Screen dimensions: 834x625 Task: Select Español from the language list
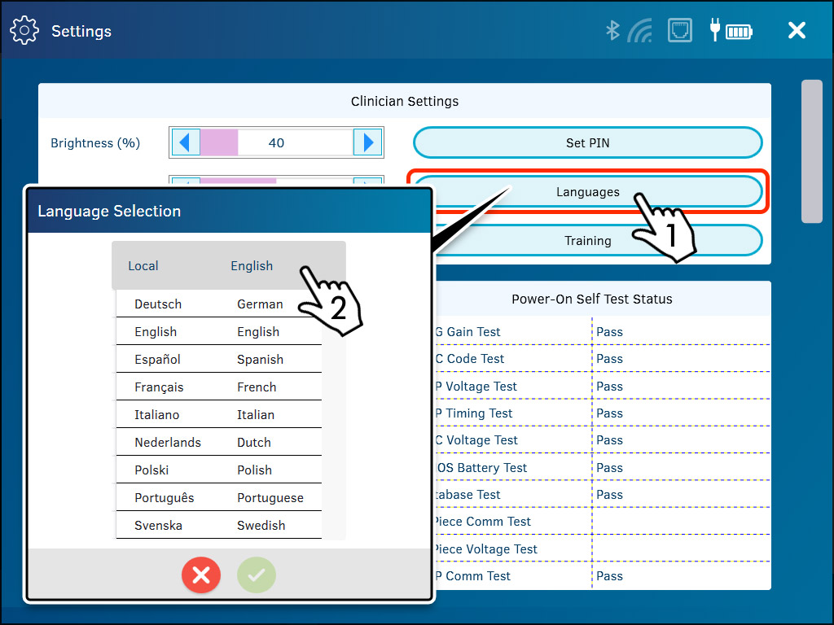(218, 360)
